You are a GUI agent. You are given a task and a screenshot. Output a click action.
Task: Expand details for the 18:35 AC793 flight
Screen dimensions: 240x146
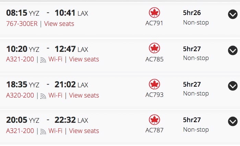[233, 86]
